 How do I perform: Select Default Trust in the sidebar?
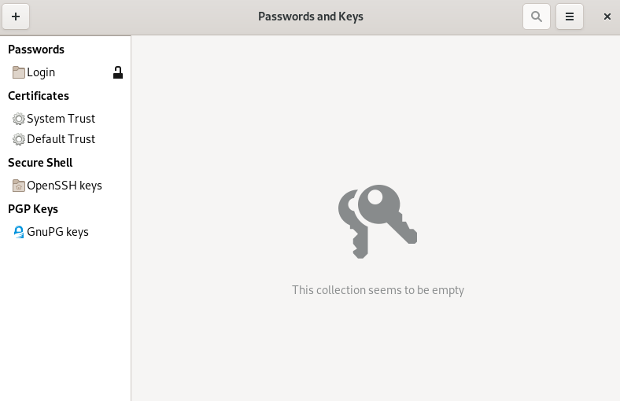click(61, 139)
